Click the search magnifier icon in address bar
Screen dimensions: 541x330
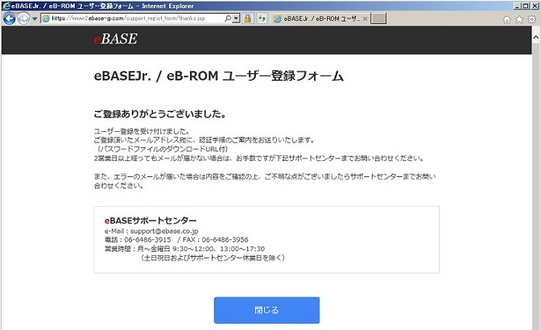tap(227, 19)
